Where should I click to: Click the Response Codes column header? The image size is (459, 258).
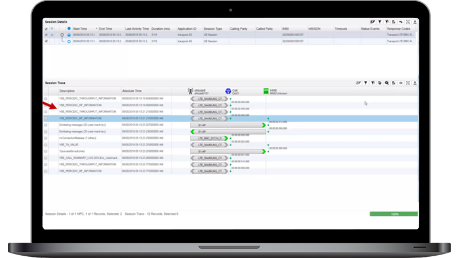click(x=399, y=28)
